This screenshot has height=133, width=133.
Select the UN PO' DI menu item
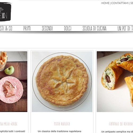pos(125,28)
